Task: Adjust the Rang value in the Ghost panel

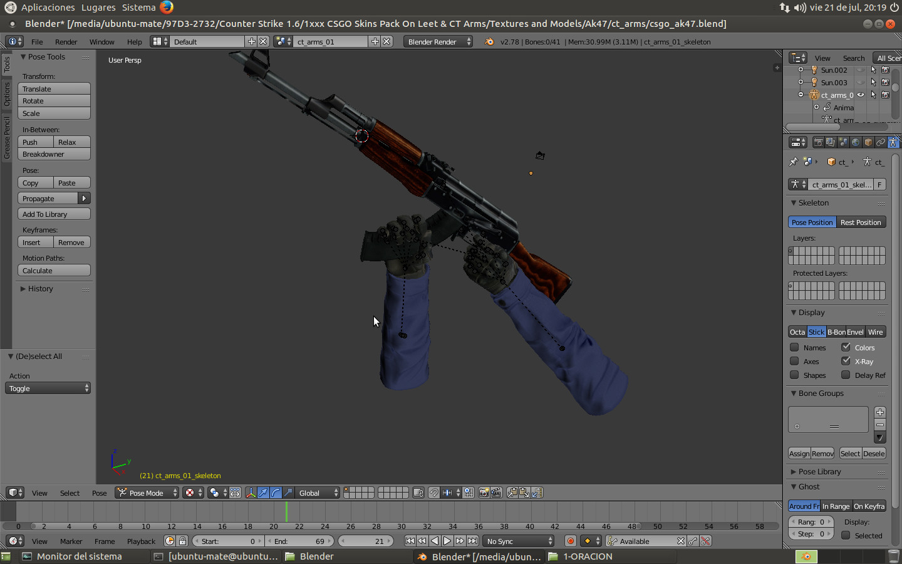Action: coord(811,521)
